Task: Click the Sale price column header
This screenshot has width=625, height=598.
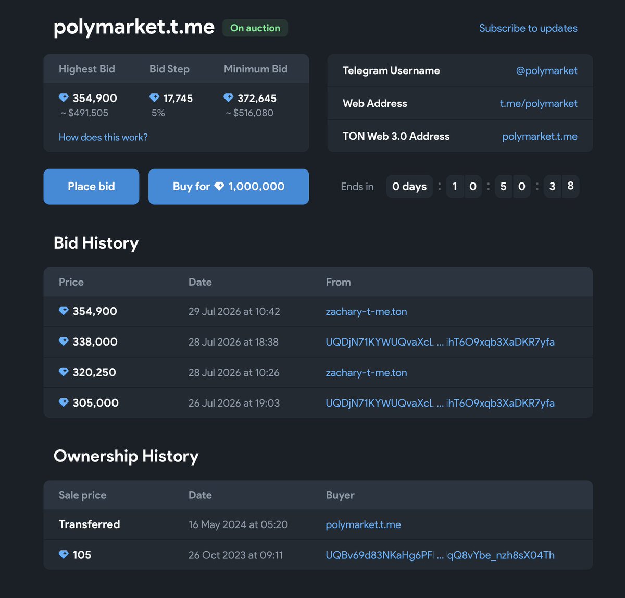Action: point(82,495)
